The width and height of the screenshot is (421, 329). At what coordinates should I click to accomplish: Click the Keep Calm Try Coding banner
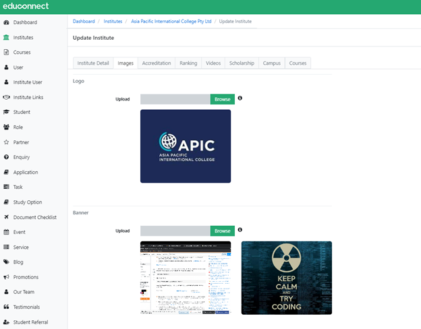point(287,278)
